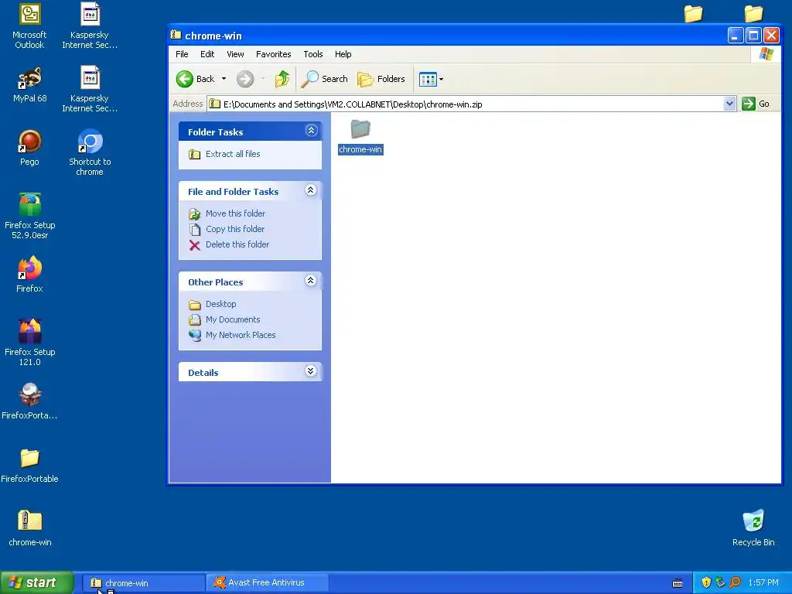792x594 pixels.
Task: Click the Forward arrow button
Action: tap(245, 79)
